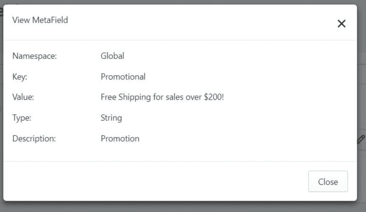Close the dialog with the X icon
This screenshot has height=212, width=366.
click(x=342, y=24)
